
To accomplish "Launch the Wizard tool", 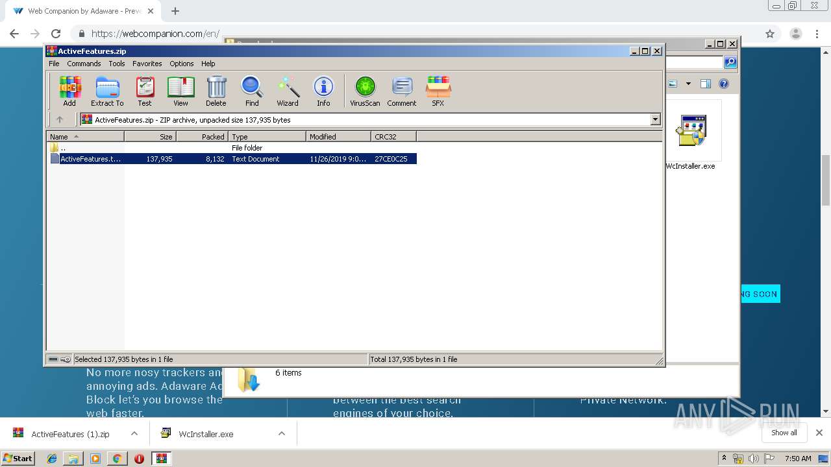I will (x=288, y=91).
